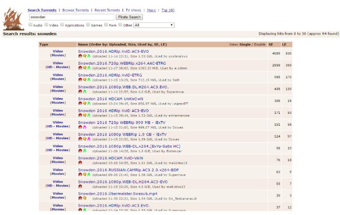
Task: Click uploader name LegendET
Action: (x=180, y=104)
